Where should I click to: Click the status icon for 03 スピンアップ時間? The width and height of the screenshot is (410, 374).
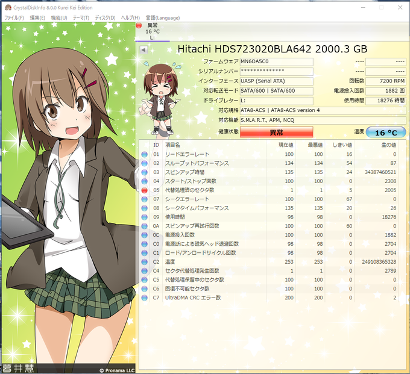click(x=144, y=172)
